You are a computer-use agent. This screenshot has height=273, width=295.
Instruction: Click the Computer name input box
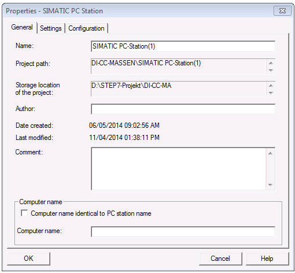tap(183, 231)
